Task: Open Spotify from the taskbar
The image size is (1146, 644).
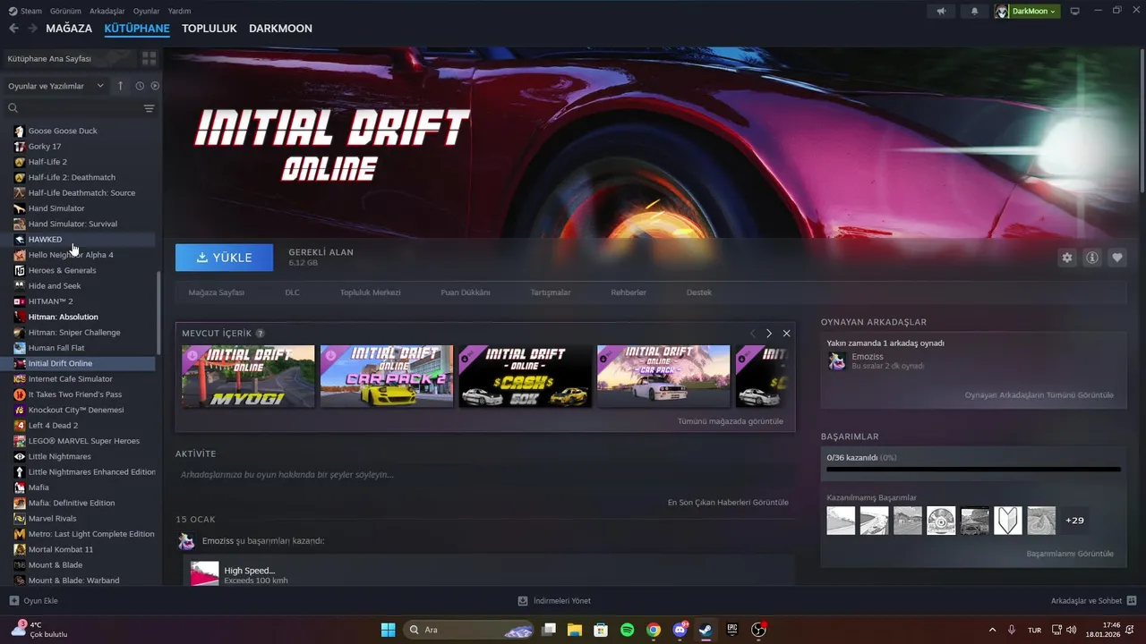Action: tap(628, 630)
